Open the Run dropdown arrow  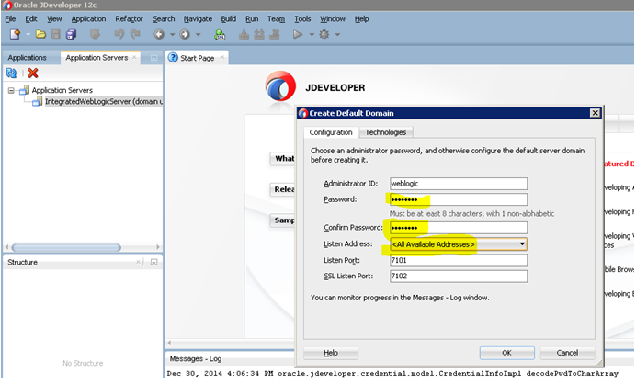coord(312,35)
